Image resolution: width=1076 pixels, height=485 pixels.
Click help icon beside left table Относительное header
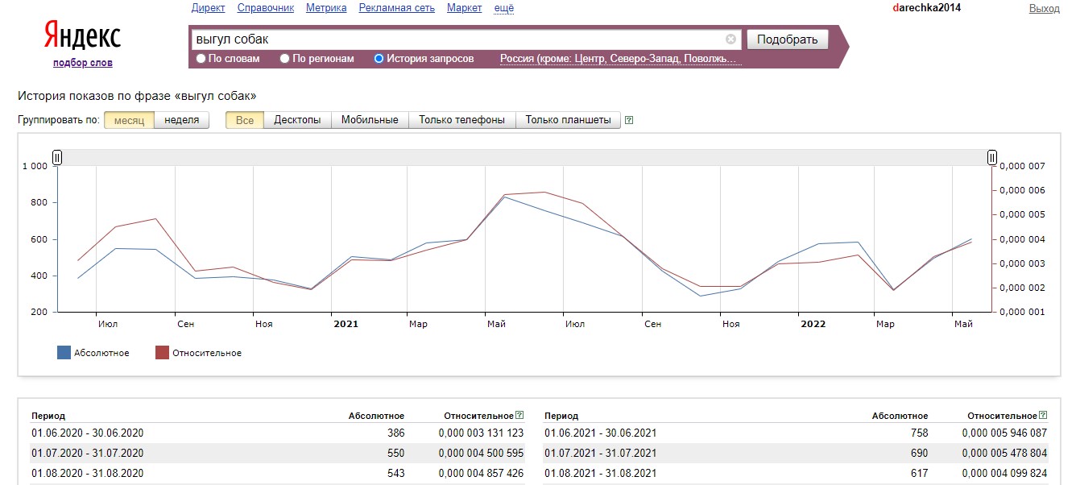tap(519, 416)
